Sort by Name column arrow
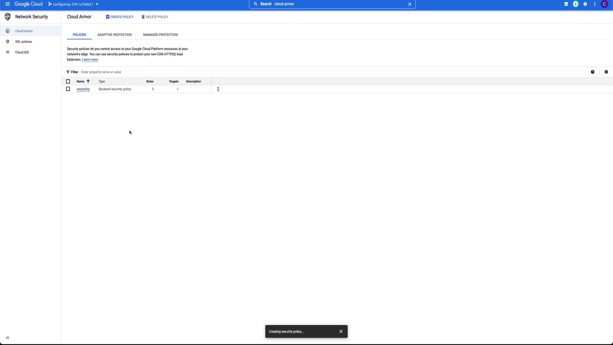Image resolution: width=613 pixels, height=345 pixels. coord(88,81)
